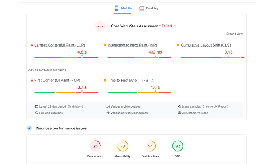This screenshot has height=164, width=274.
Task: Select the Best Practices score gauge 54
Action: pyautogui.click(x=150, y=146)
